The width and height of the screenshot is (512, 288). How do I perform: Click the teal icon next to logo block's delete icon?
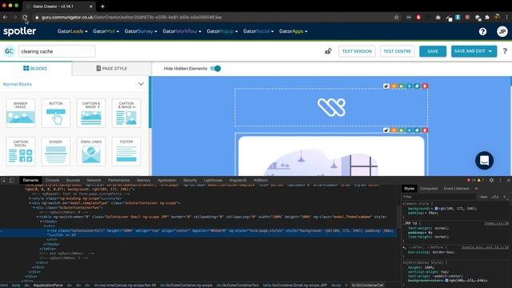[417, 86]
